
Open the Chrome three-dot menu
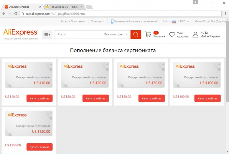pyautogui.click(x=225, y=14)
